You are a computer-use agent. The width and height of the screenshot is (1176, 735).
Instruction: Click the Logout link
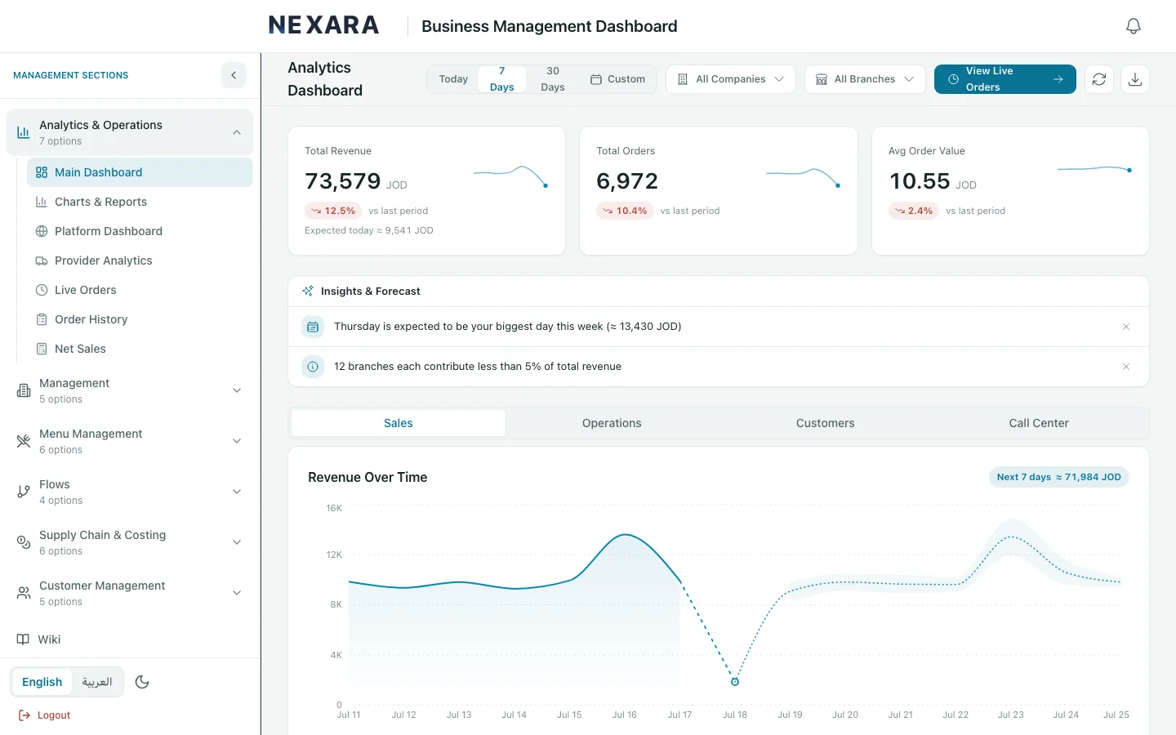click(45, 715)
